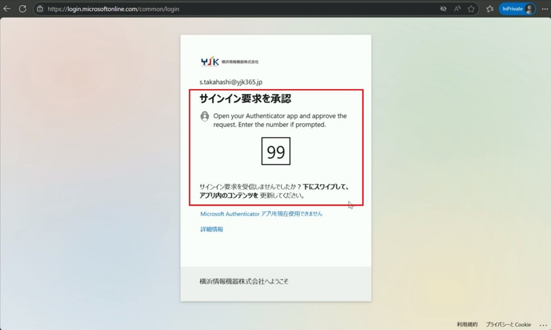Click 'Microsoft Authenticator アプリを現在使用できません' link
Image resolution: width=551 pixels, height=330 pixels.
click(261, 214)
